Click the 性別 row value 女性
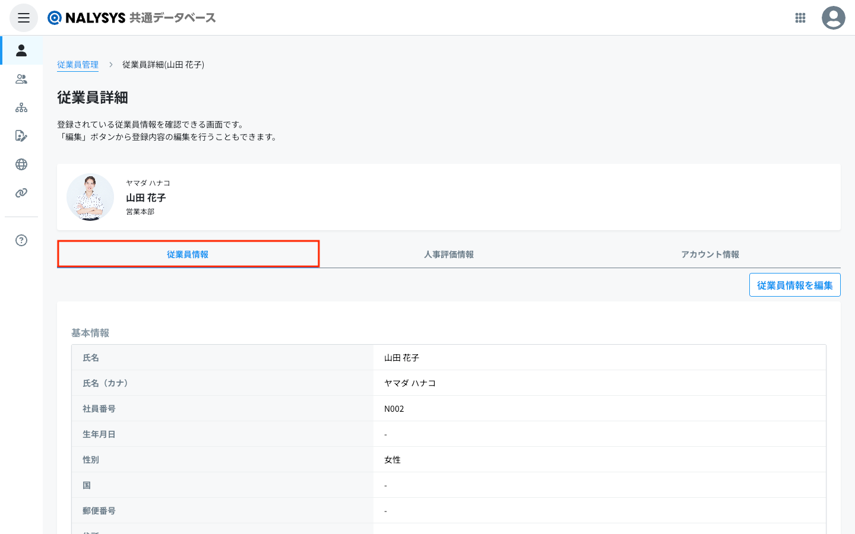Image resolution: width=855 pixels, height=534 pixels. 392,460
